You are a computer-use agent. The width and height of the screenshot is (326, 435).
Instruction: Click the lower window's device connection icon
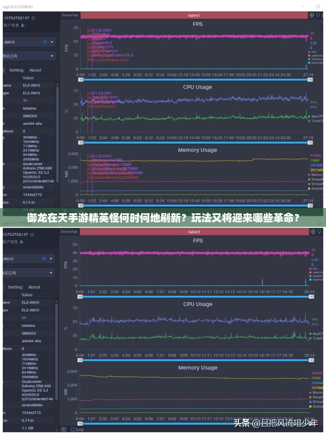[44, 259]
